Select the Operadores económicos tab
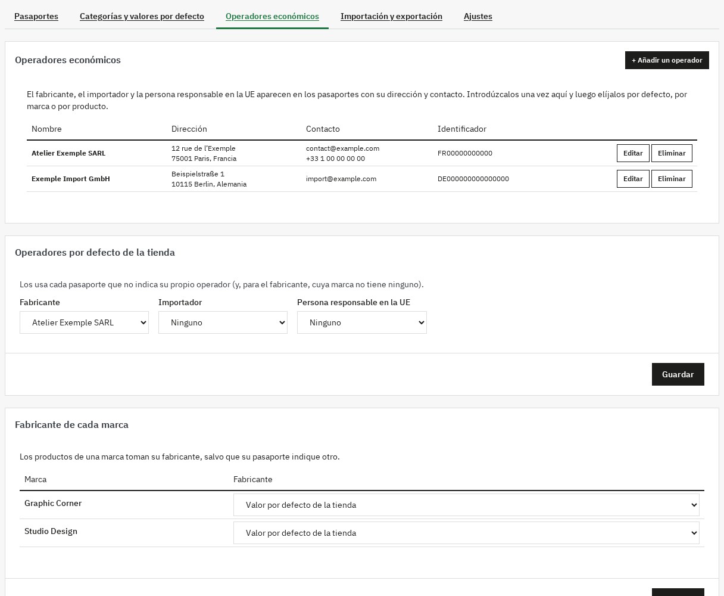This screenshot has width=724, height=596. (x=272, y=16)
